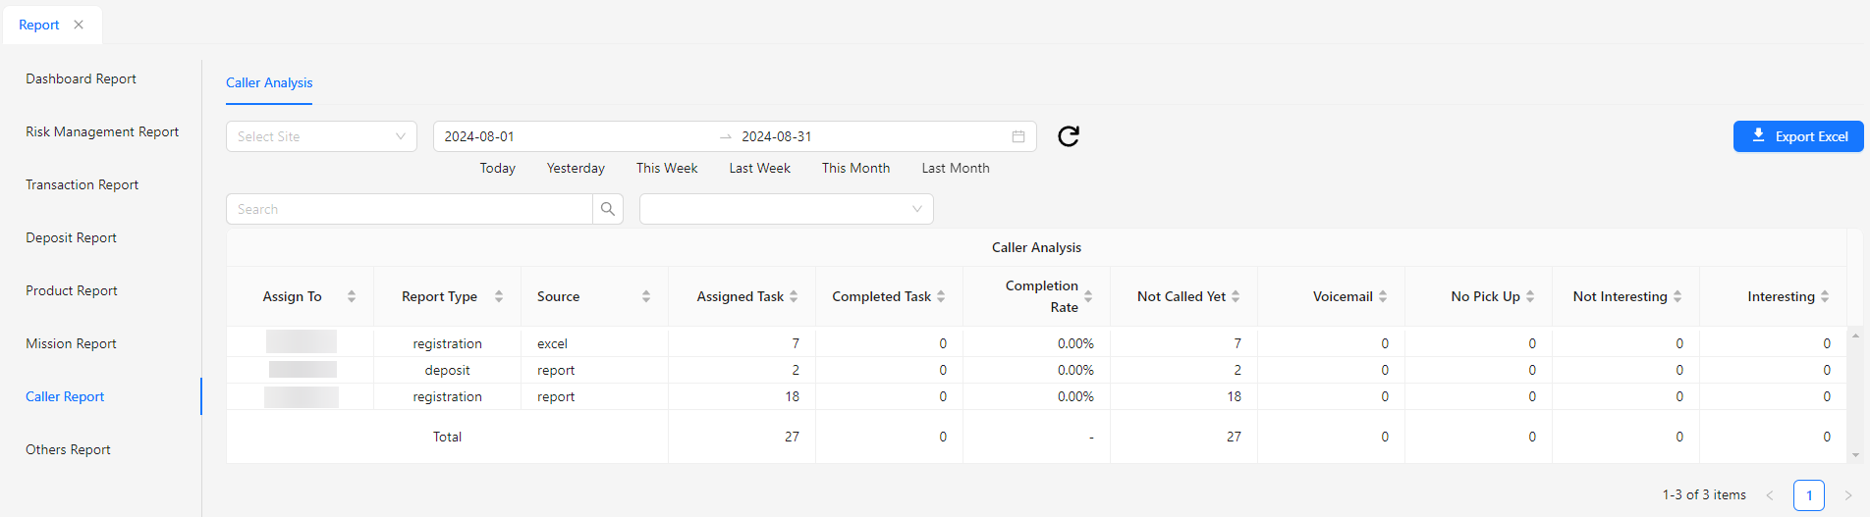Viewport: 1870px width, 517px height.
Task: Open Deposit Report from sidebar
Action: pos(71,237)
